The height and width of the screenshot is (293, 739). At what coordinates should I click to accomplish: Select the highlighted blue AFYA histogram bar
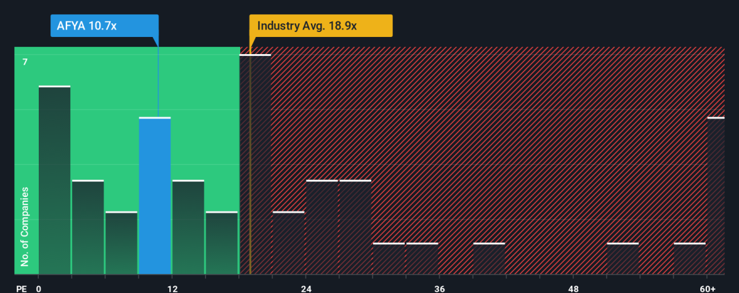tap(155, 196)
